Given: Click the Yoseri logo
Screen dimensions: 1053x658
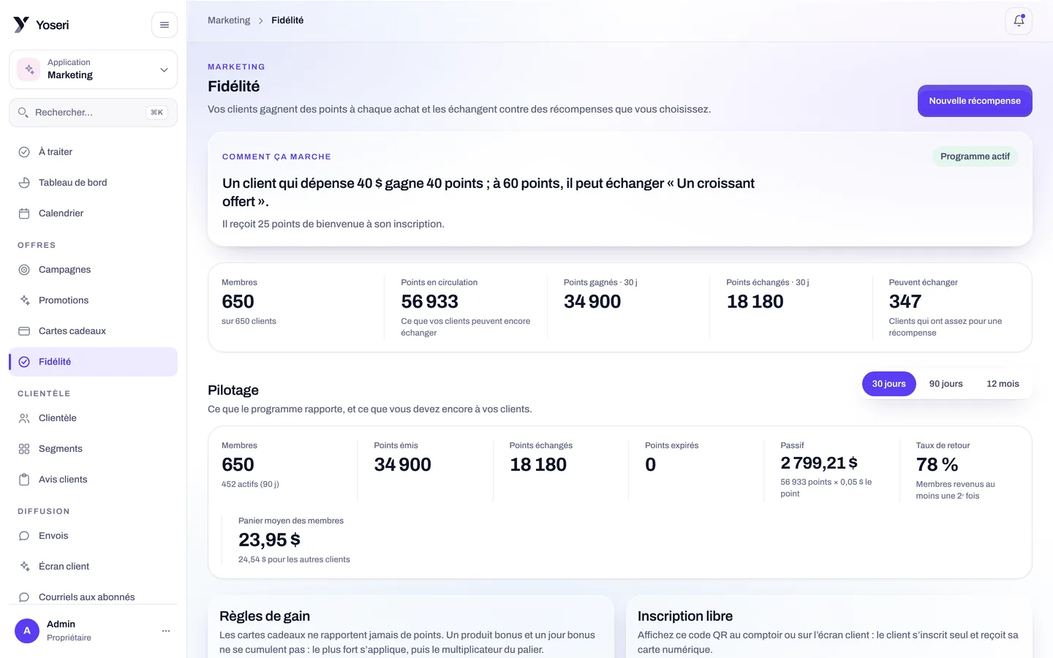Looking at the screenshot, I should pos(41,25).
